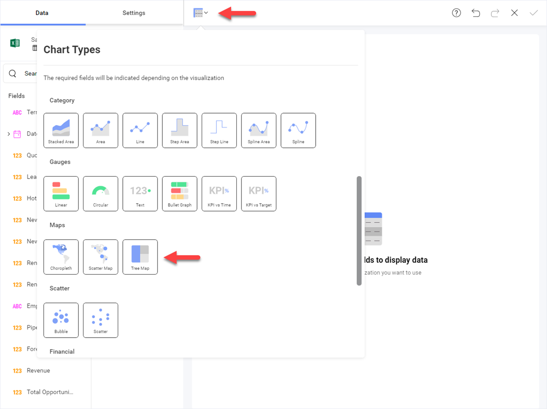This screenshot has height=409, width=547.
Task: Choose the Choropleth map visualization
Action: (61, 257)
